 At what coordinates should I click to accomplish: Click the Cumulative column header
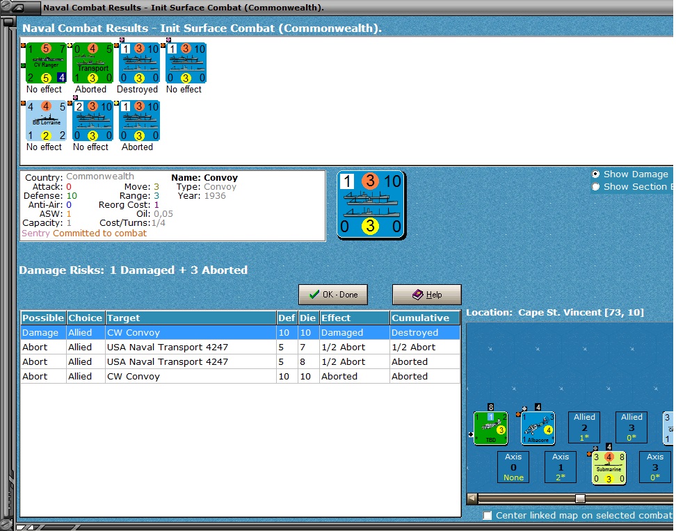(x=425, y=318)
